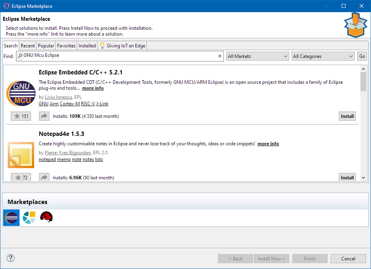Click the share arrow for Notepad4e
Screen dimensions: 371x269
click(x=44, y=177)
